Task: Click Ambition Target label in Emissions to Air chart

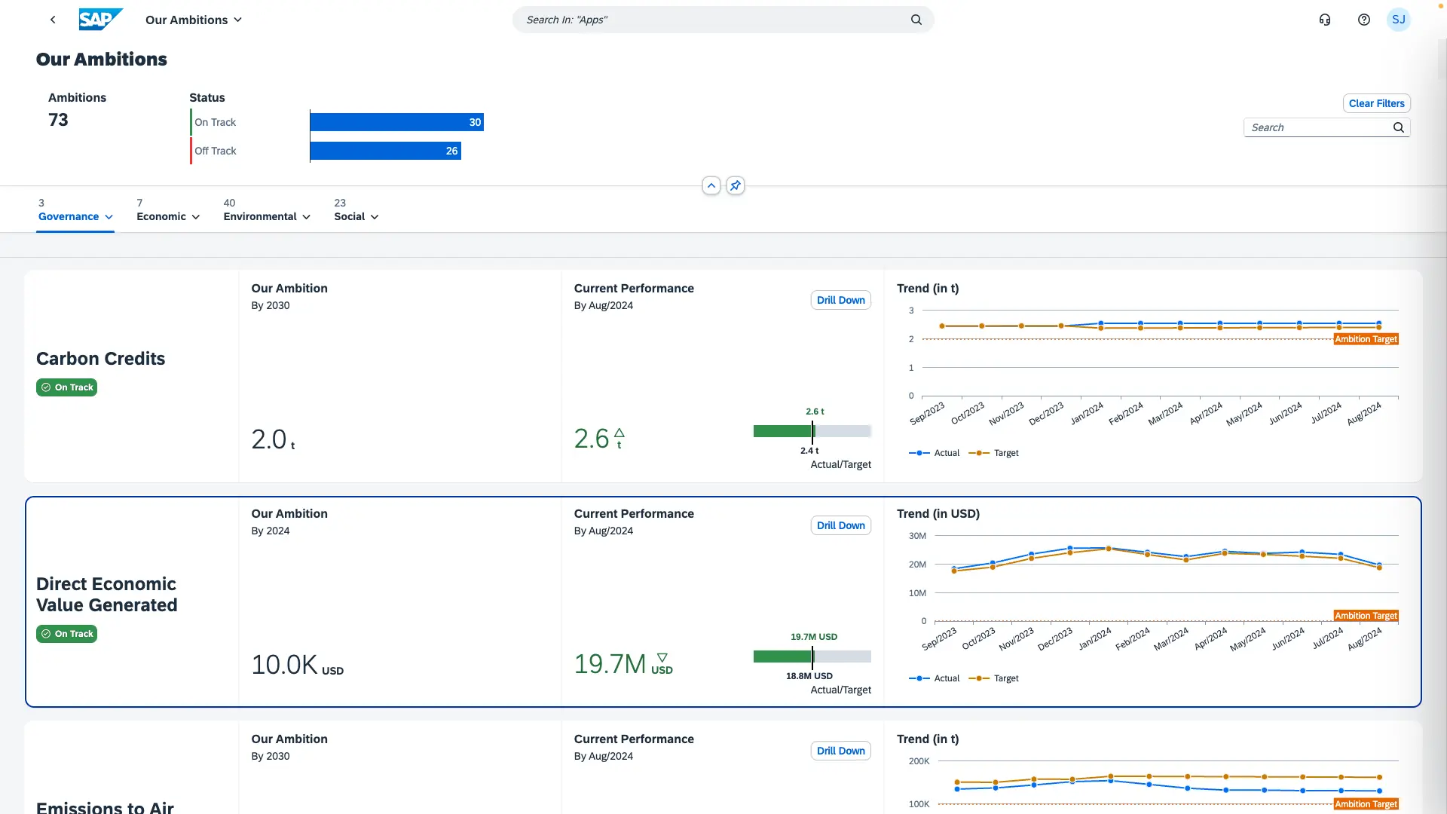Action: [1366, 804]
